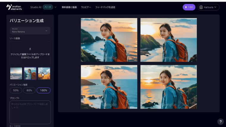Open the help question mark button
Screen dimensions: 226x127
click(x=220, y=121)
